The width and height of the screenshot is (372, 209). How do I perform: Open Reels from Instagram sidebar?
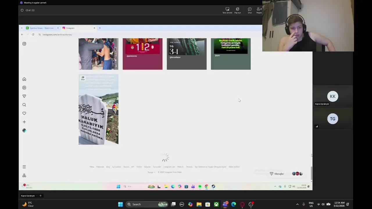coord(24,88)
